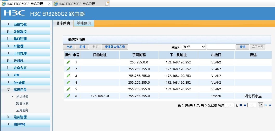Go to previous page arrow icon

pos(245,105)
